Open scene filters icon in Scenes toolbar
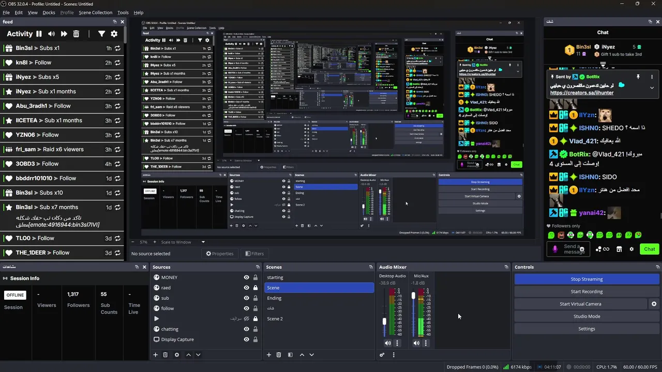The height and width of the screenshot is (372, 662). pos(290,355)
